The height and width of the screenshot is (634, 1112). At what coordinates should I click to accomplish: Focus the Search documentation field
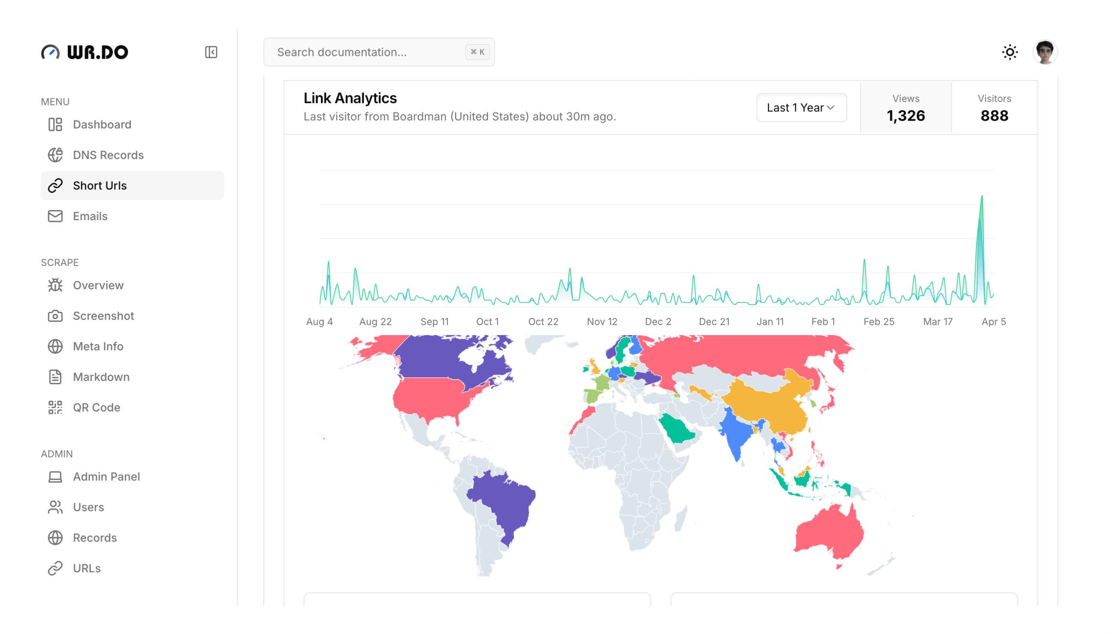(370, 52)
